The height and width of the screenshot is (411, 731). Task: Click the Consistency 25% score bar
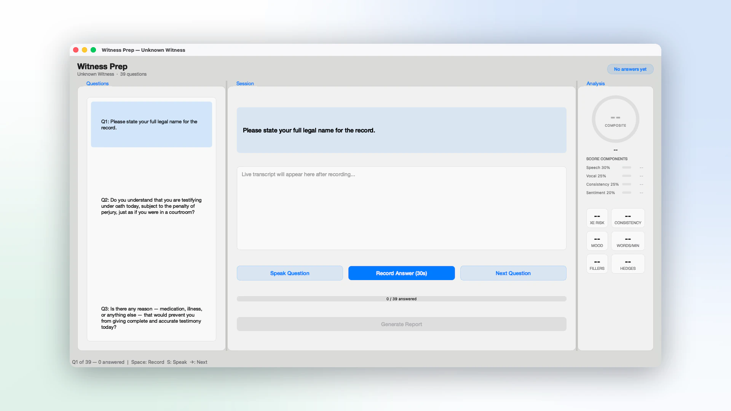627,184
